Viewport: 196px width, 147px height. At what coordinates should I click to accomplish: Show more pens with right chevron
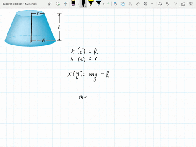tap(104, 4)
